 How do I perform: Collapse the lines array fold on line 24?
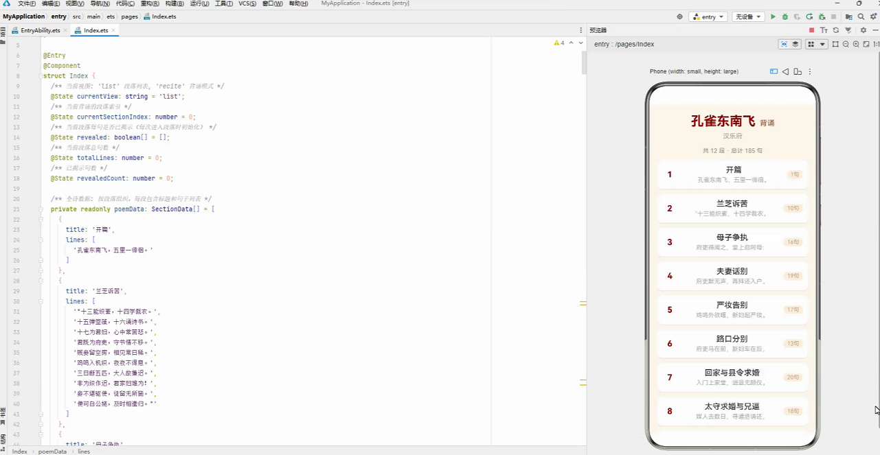click(41, 240)
